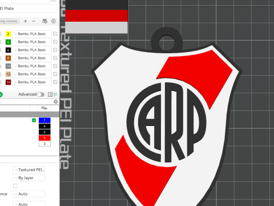
Task: Click the gray filament 10 color swatch
Action: tap(8, 66)
